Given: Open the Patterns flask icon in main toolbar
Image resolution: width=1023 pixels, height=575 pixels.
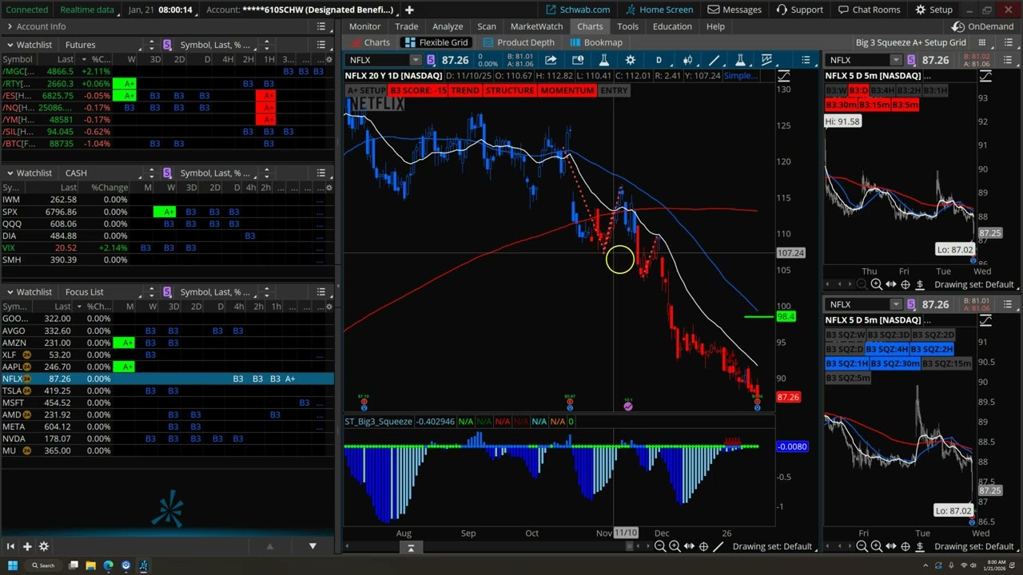Looking at the screenshot, I should coord(741,60).
